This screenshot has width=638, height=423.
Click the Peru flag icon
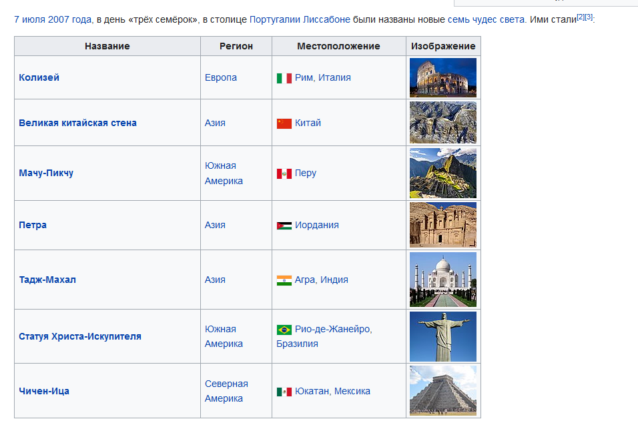pos(284,173)
